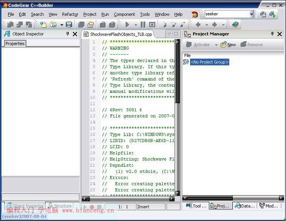Image resolution: width=286 pixels, height=221 pixels.
Task: Open the Refactor menu
Action: 70,14
